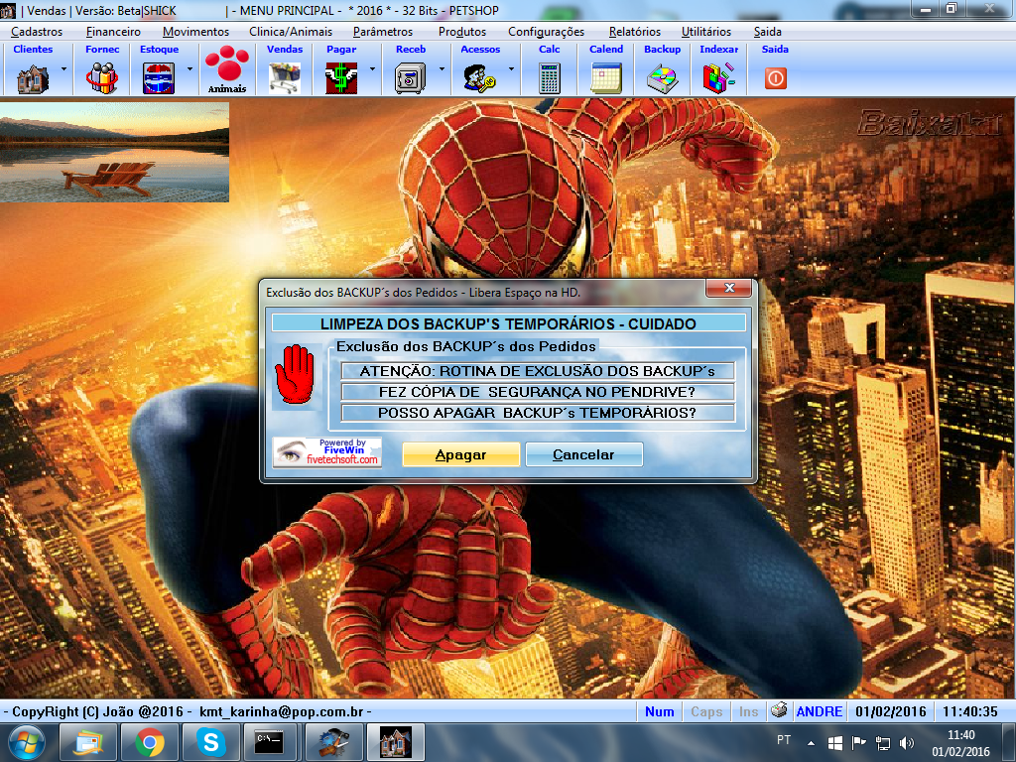Open the Calc calculator icon

549,76
